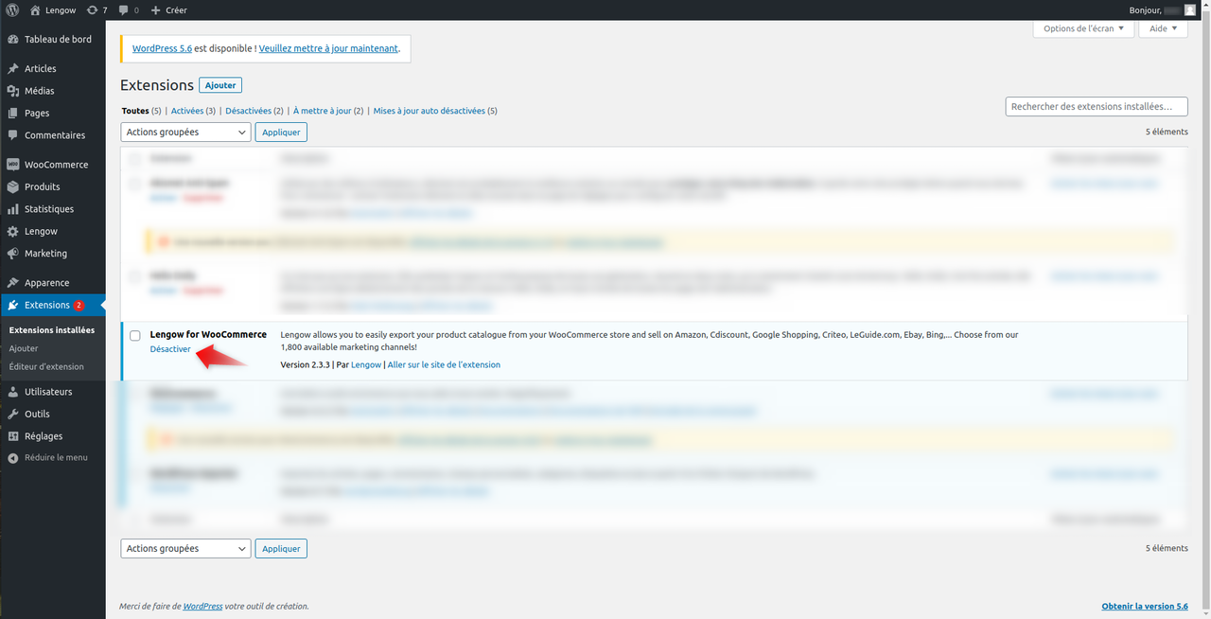Open the updates icon showing 7
The image size is (1211, 619).
(97, 9)
